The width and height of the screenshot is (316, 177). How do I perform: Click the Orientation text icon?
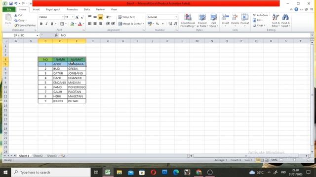point(108,17)
